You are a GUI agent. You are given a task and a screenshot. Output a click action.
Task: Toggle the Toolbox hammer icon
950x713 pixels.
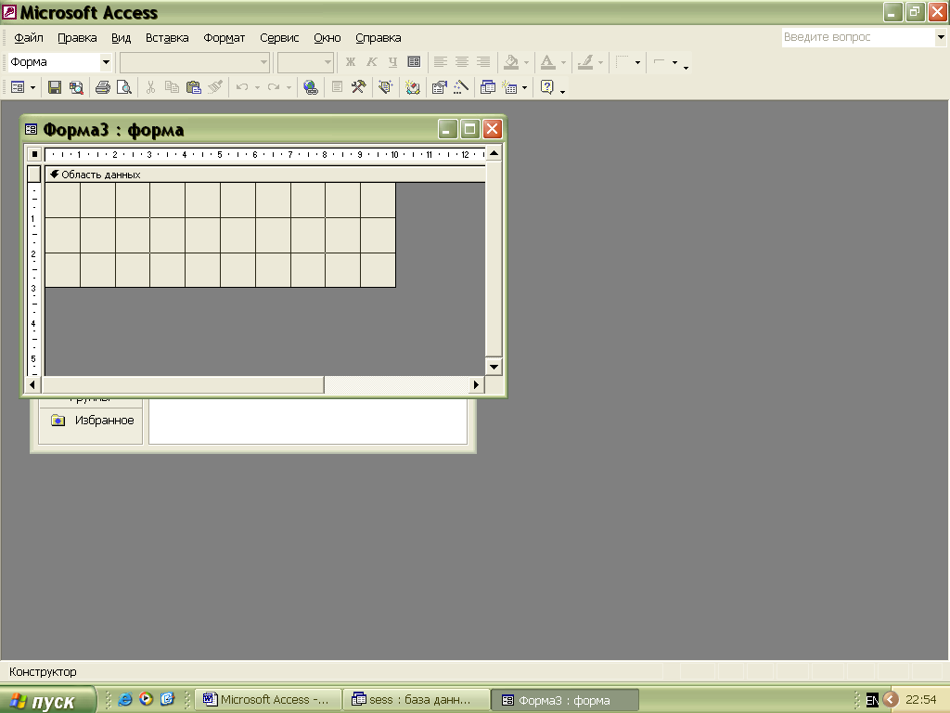click(x=359, y=87)
